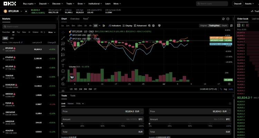Select the text annotation tool

point(63,66)
